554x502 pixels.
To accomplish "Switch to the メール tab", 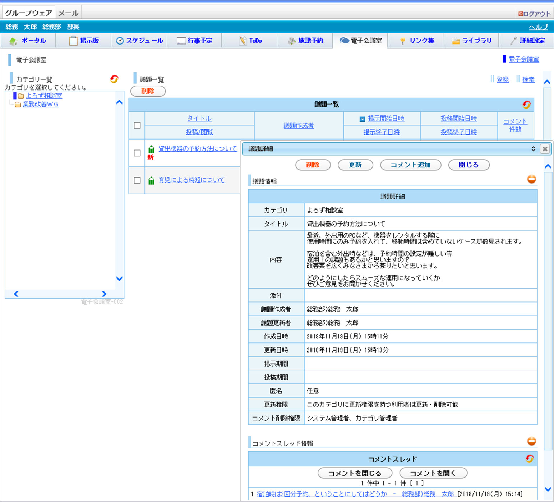I will pos(68,11).
